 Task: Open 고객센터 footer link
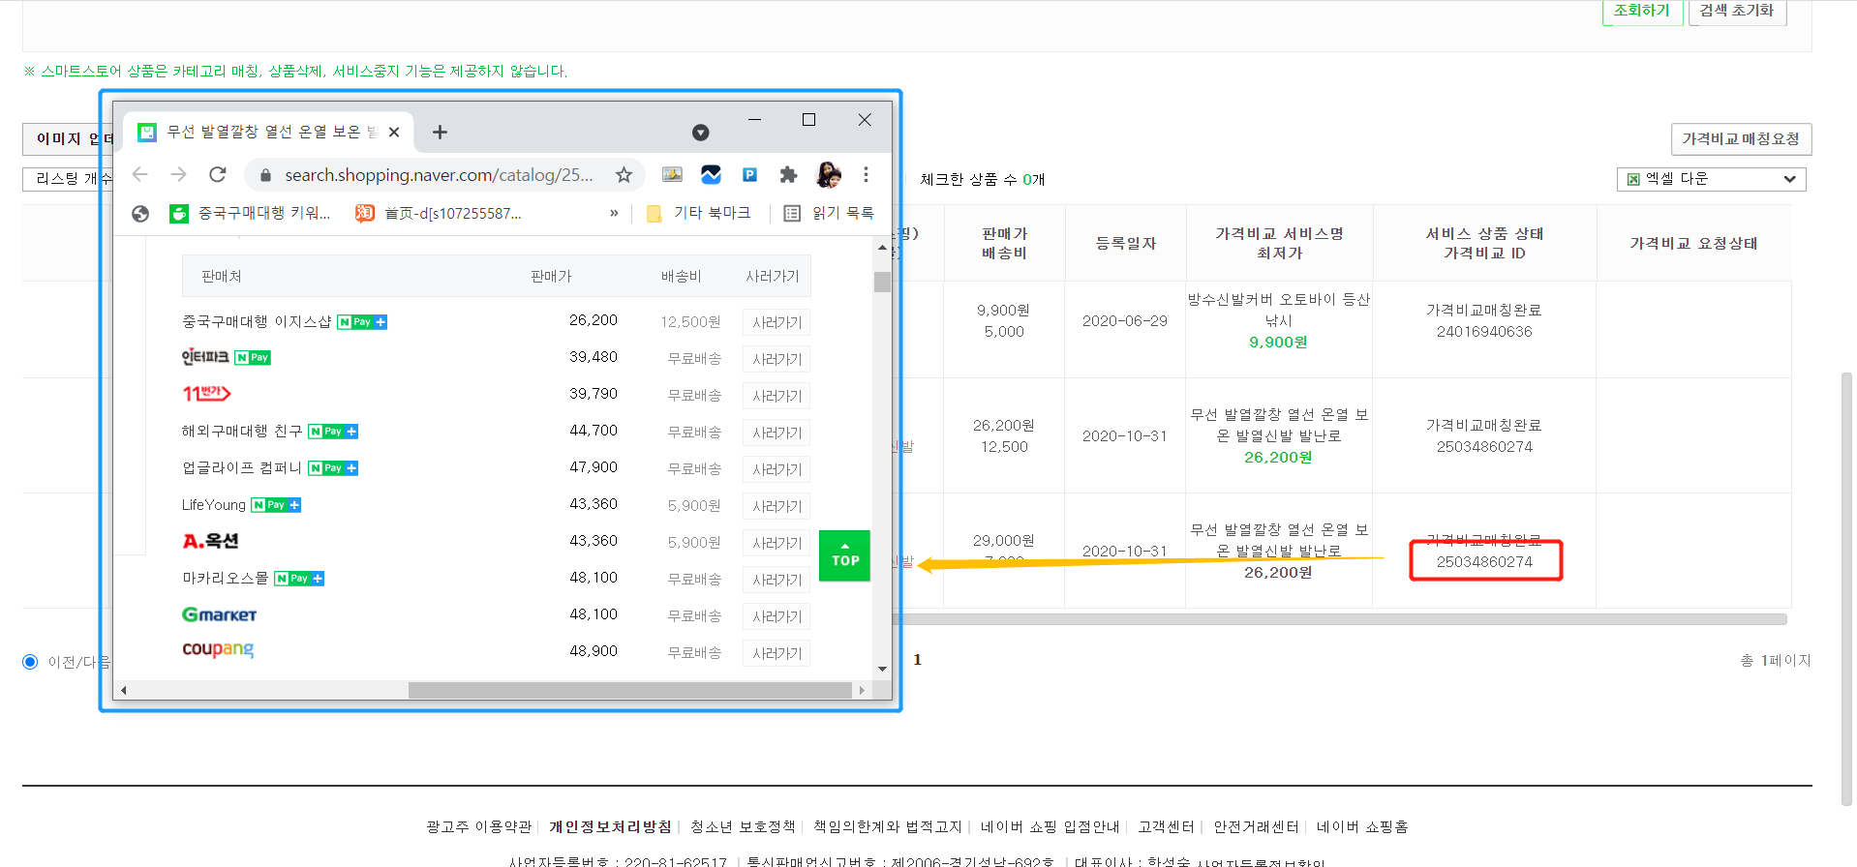click(1167, 827)
